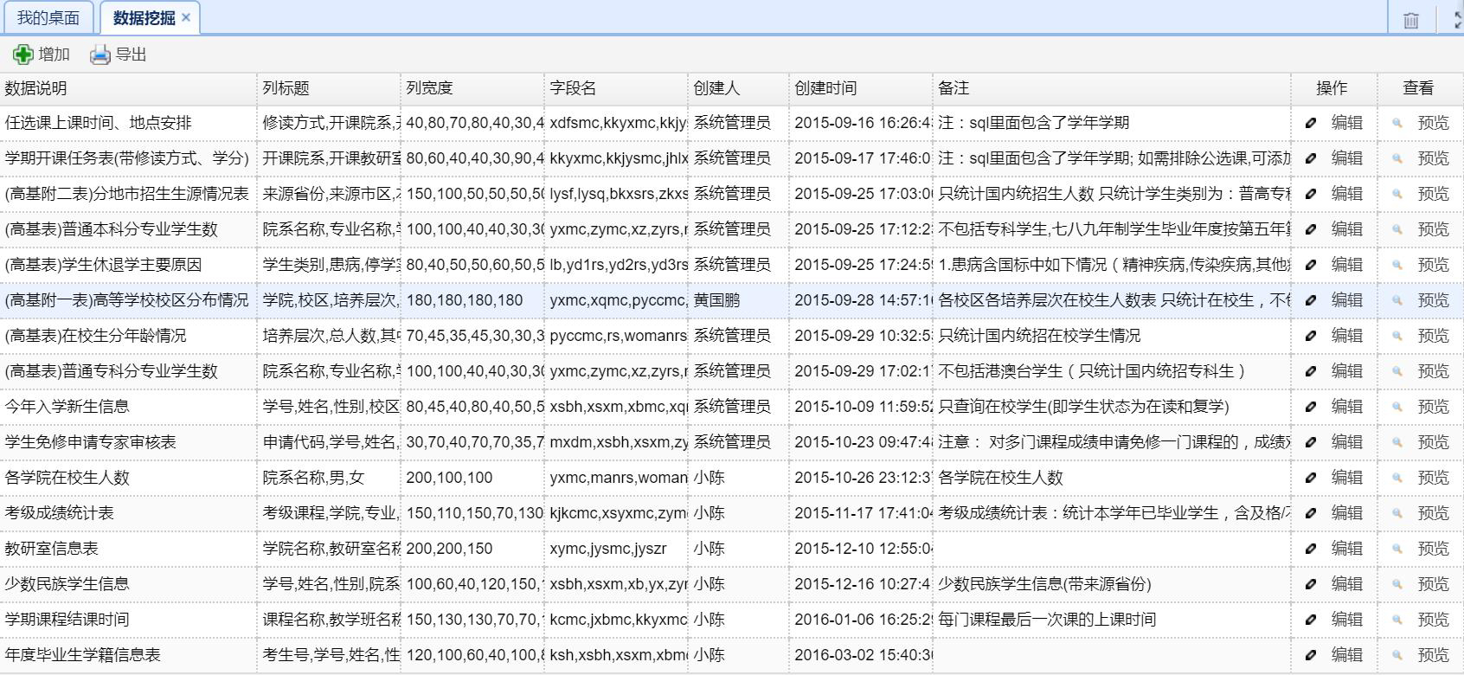Click magnifier icon for 今年入学新生信息 row

[1397, 407]
